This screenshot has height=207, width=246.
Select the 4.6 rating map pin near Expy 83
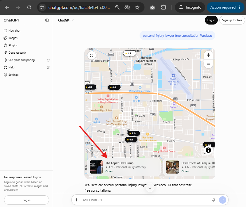[x=114, y=87]
